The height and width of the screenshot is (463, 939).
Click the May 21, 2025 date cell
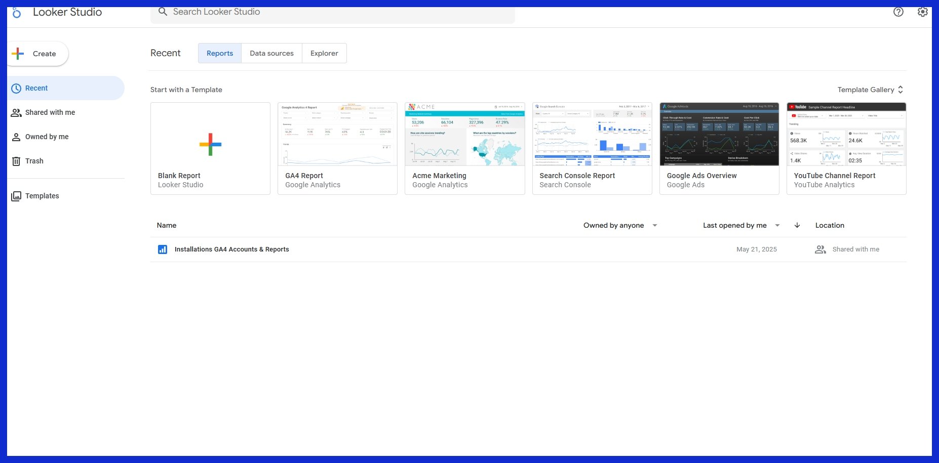[757, 249]
